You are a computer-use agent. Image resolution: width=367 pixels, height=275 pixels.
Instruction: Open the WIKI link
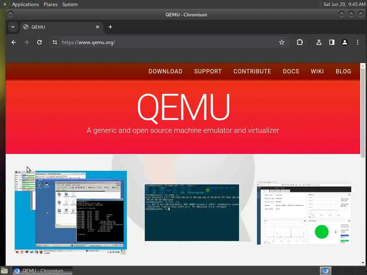(317, 71)
